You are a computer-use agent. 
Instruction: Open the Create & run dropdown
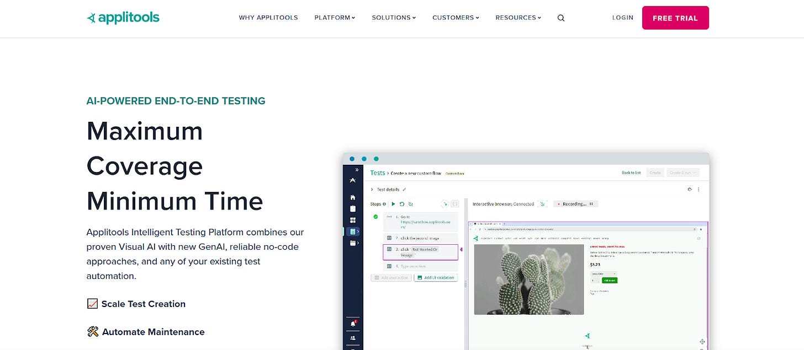683,173
